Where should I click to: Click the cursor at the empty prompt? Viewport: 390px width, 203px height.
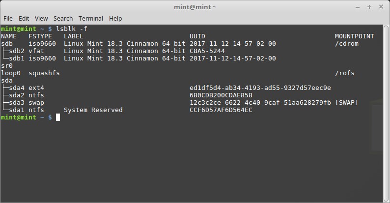pos(57,117)
